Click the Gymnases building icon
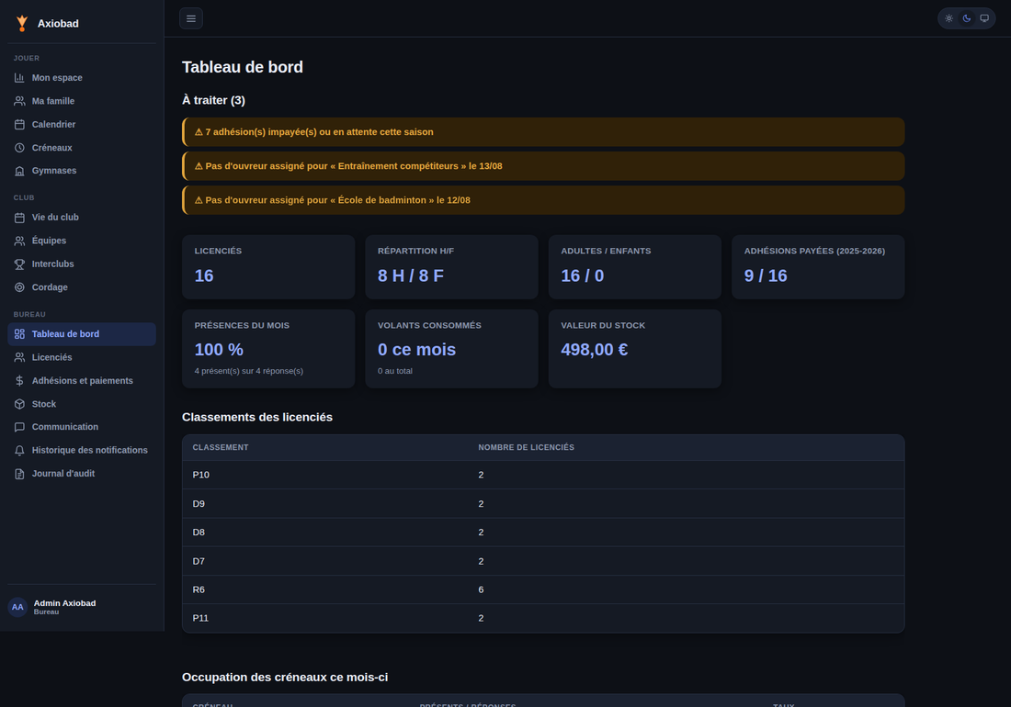 [x=19, y=171]
